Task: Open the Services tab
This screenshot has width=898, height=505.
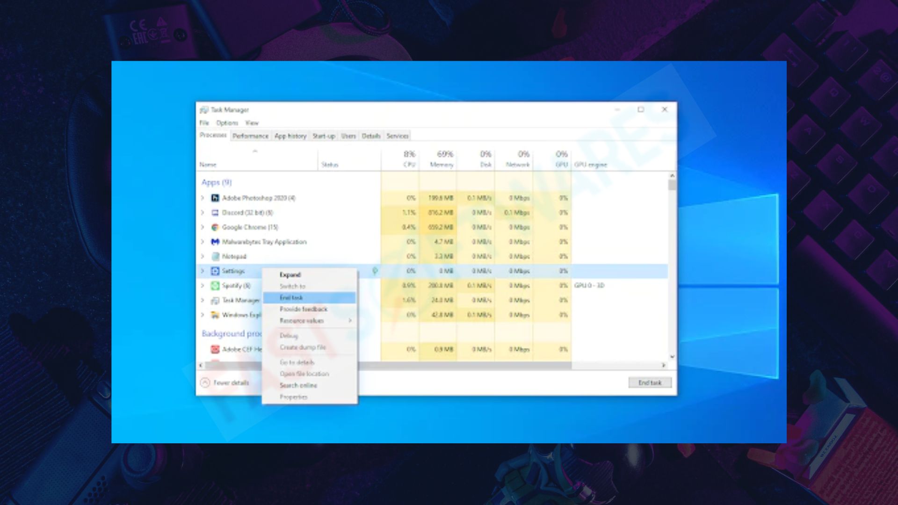Action: 398,136
